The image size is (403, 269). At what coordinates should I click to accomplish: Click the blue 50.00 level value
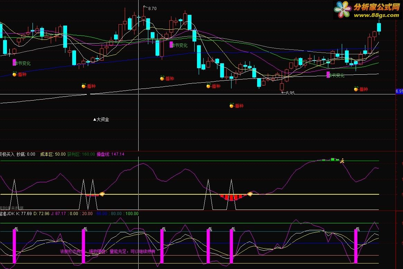tap(102, 214)
